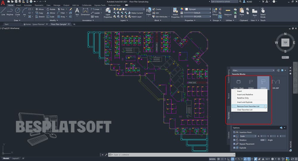This screenshot has height=161, width=298.
Task: Choose Remove from Favorites List
Action: [x=249, y=106]
